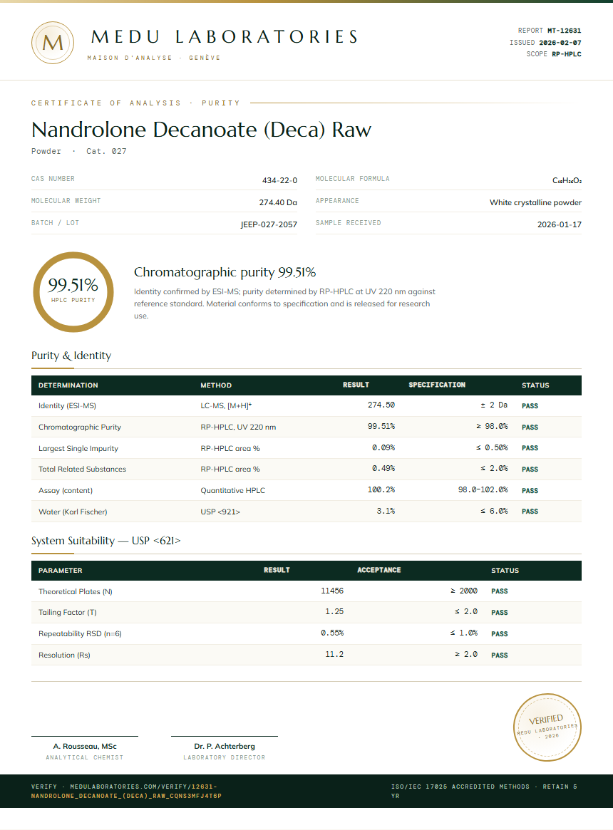
Task: Click the ISO/IEC 17025 accredited methods note
Action: pyautogui.click(x=484, y=791)
